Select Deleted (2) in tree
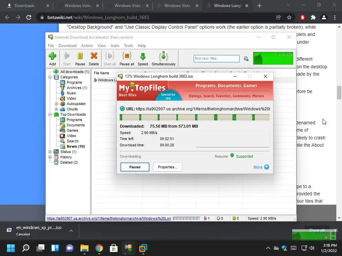The width and height of the screenshot is (342, 256). point(69,162)
